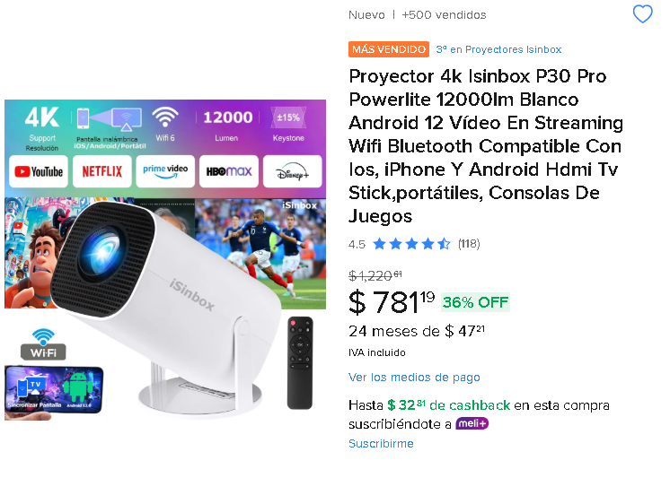670x478 pixels.
Task: Click the Proyector 4k Isinbox product title
Action: coord(486,146)
